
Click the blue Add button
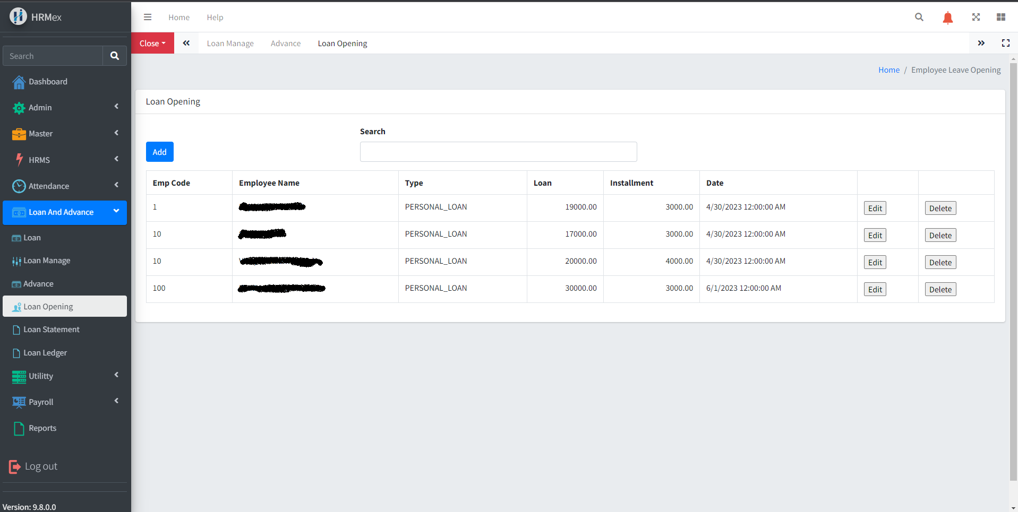[159, 152]
